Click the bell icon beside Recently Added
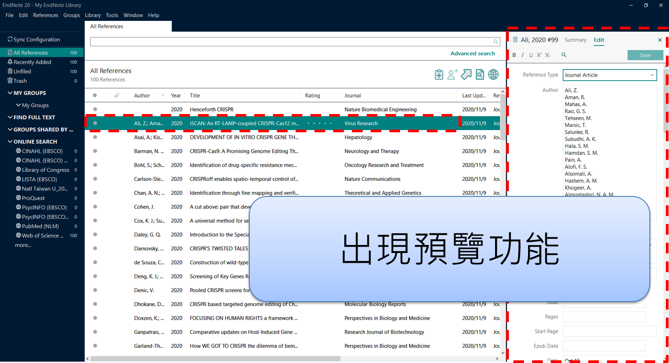 tap(10, 62)
